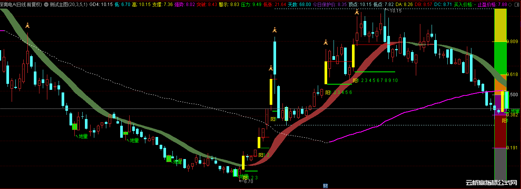Toggle the panel layout icon at top right
The image size is (521, 189).
[x=516, y=4]
